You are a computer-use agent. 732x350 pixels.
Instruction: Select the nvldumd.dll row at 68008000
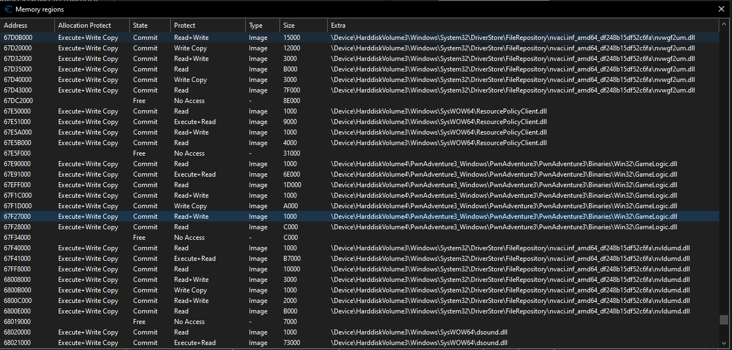(x=359, y=280)
